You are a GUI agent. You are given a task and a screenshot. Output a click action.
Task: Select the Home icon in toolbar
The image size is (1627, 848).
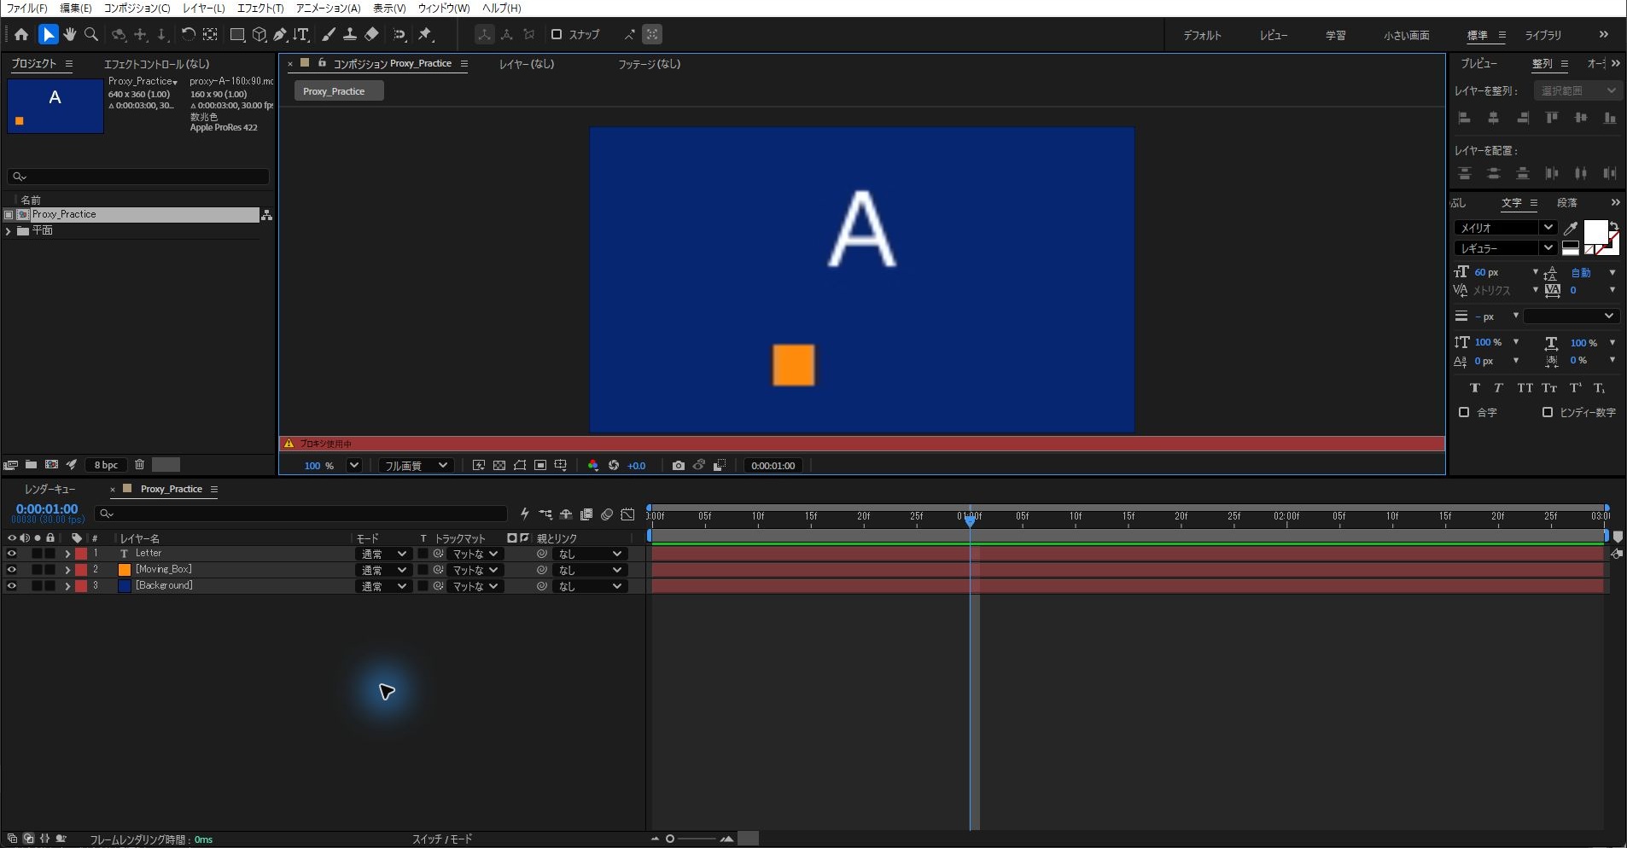point(21,34)
